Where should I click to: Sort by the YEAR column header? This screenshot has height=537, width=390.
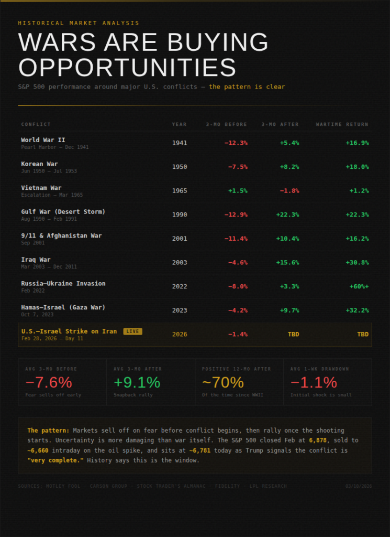179,124
